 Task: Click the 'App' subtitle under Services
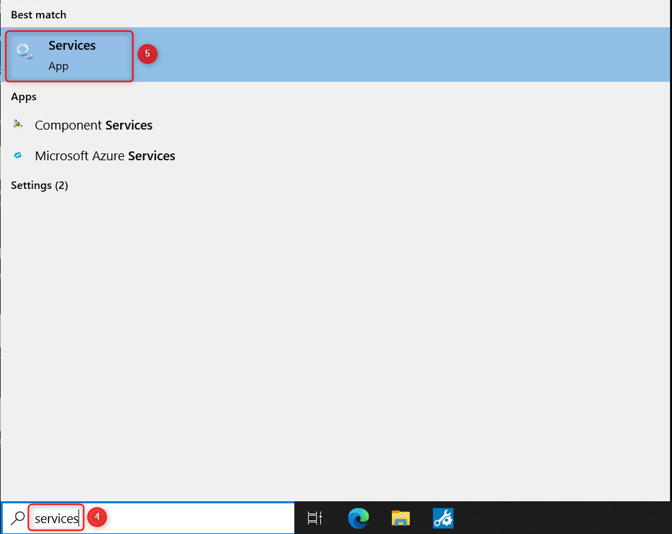click(x=58, y=66)
